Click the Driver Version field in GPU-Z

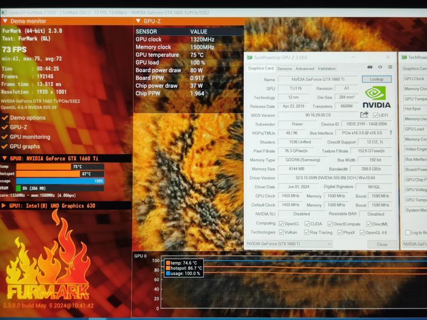[x=335, y=178]
